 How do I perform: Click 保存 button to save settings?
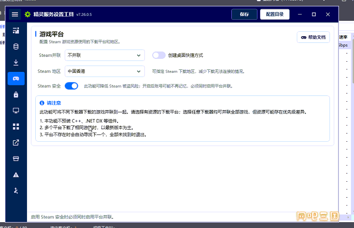click(244, 14)
